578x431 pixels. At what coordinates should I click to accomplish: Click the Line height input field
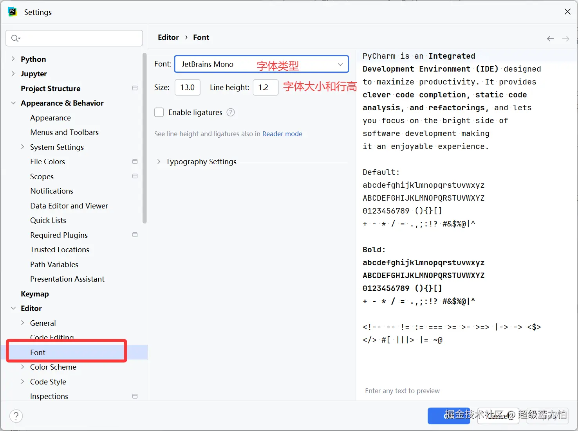(x=266, y=87)
